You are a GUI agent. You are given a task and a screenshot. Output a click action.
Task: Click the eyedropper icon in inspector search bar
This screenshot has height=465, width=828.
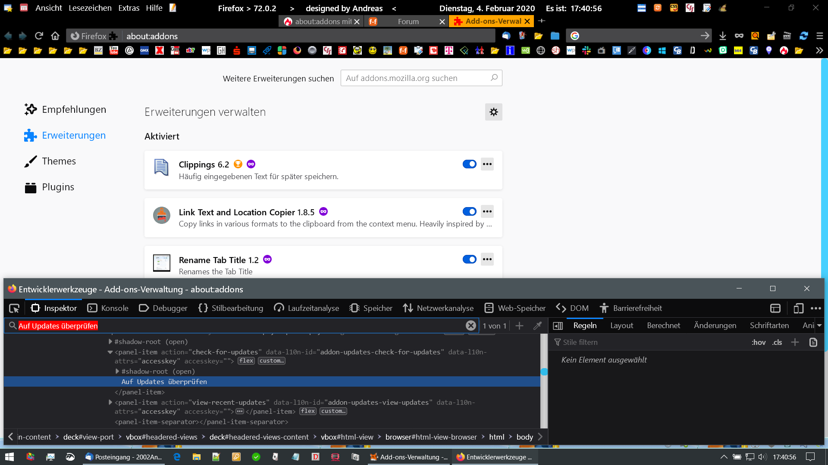[537, 326]
